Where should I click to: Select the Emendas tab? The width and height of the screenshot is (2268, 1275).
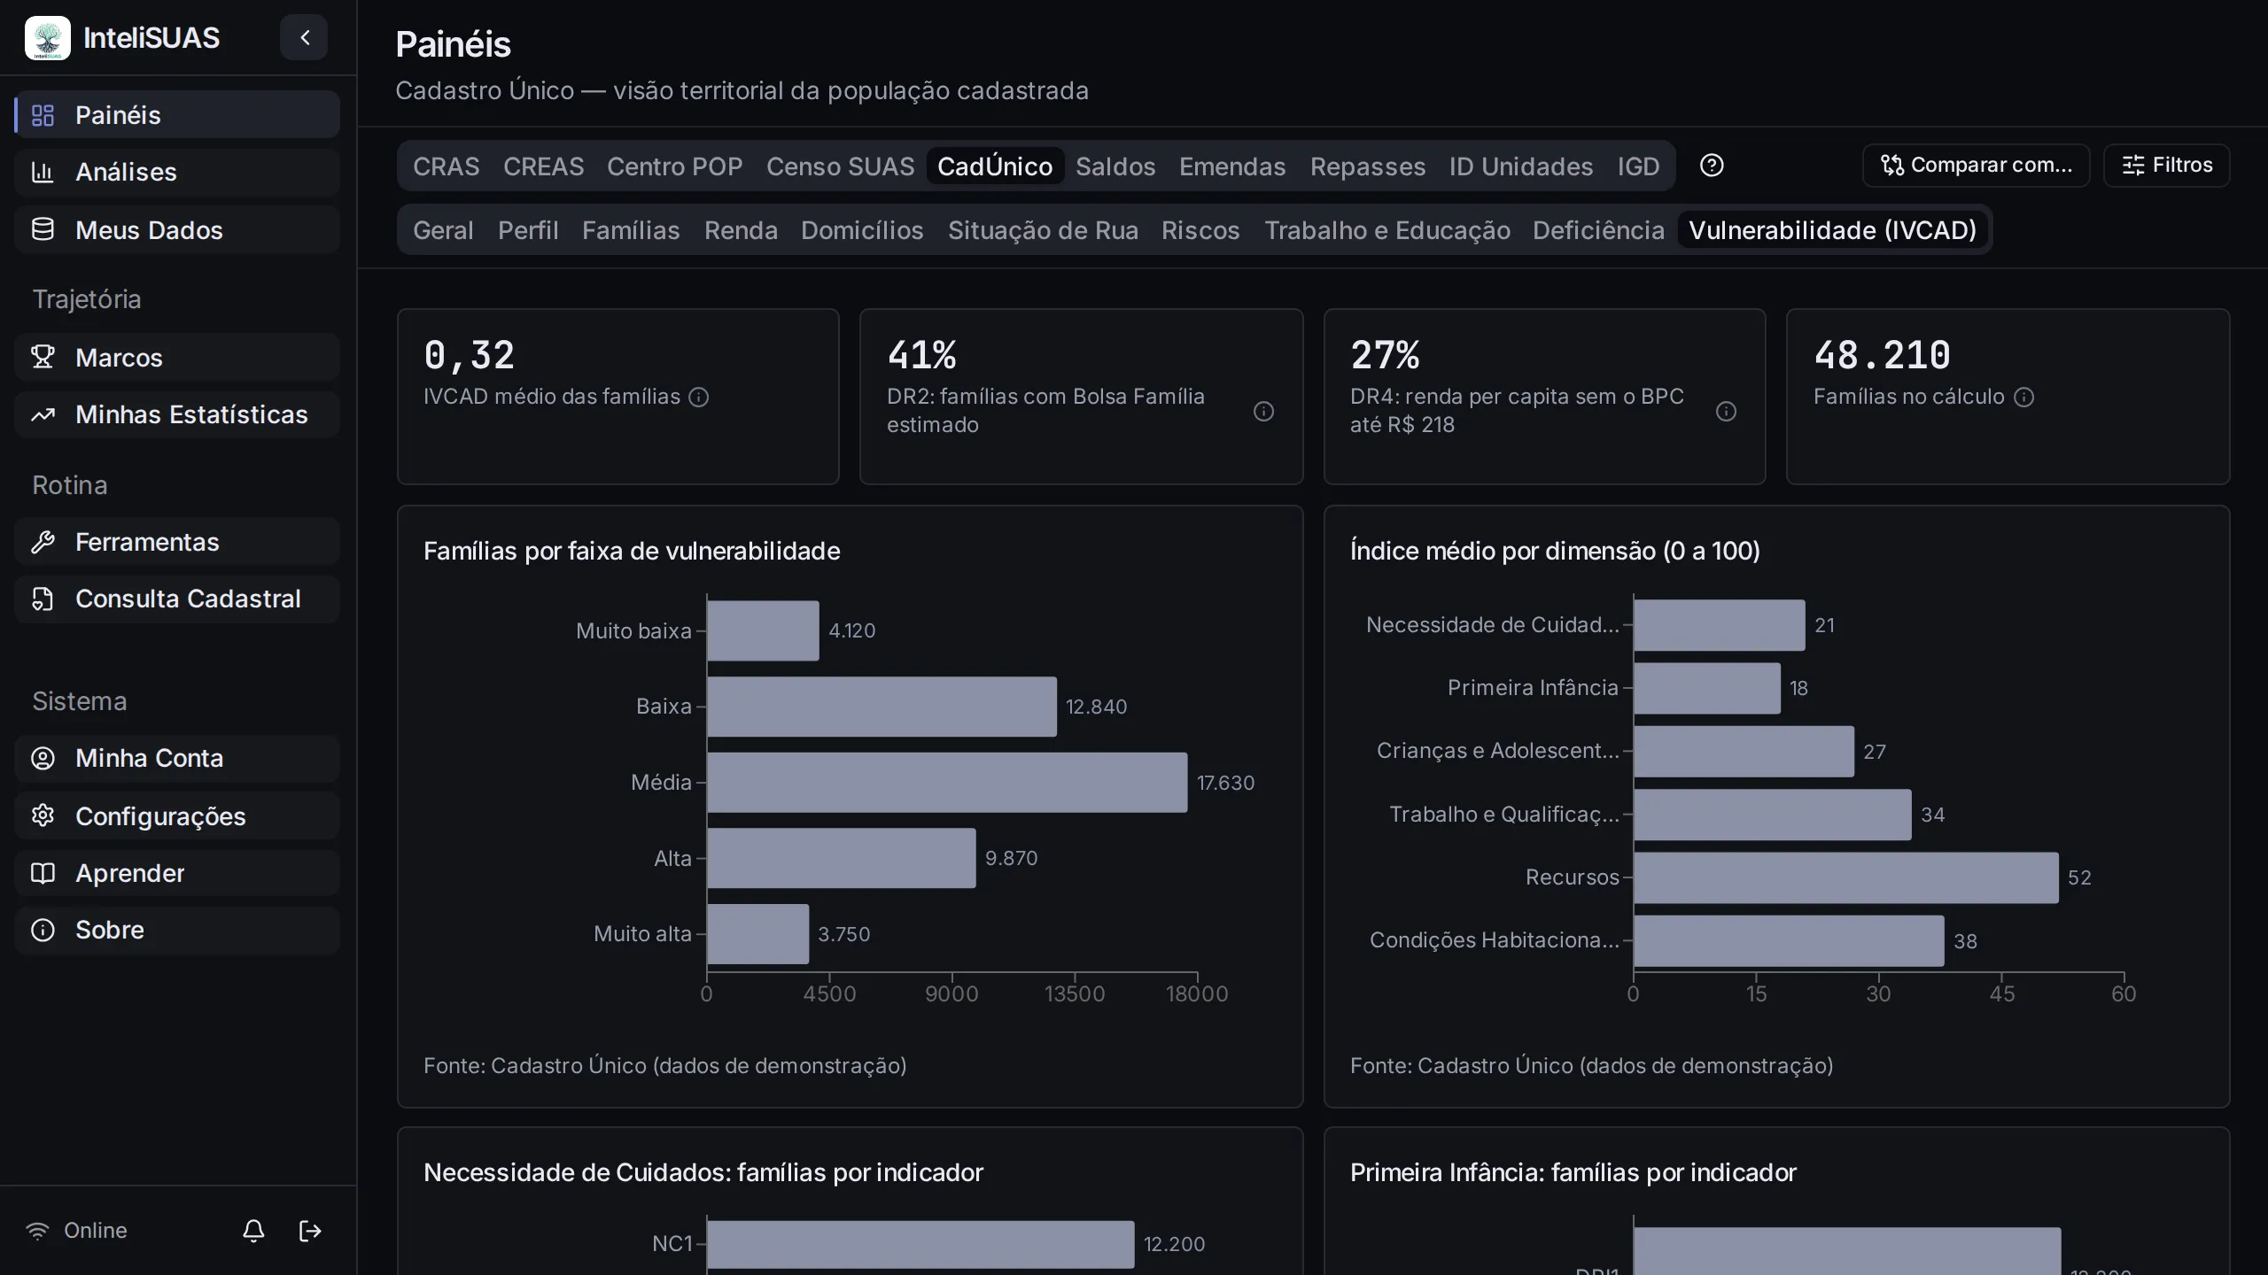(x=1232, y=166)
